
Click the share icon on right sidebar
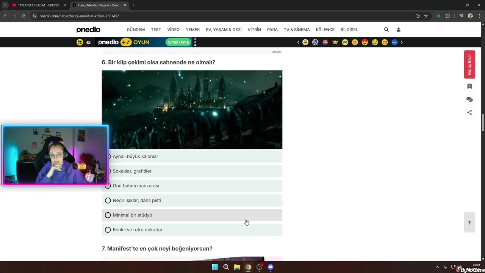tap(469, 112)
